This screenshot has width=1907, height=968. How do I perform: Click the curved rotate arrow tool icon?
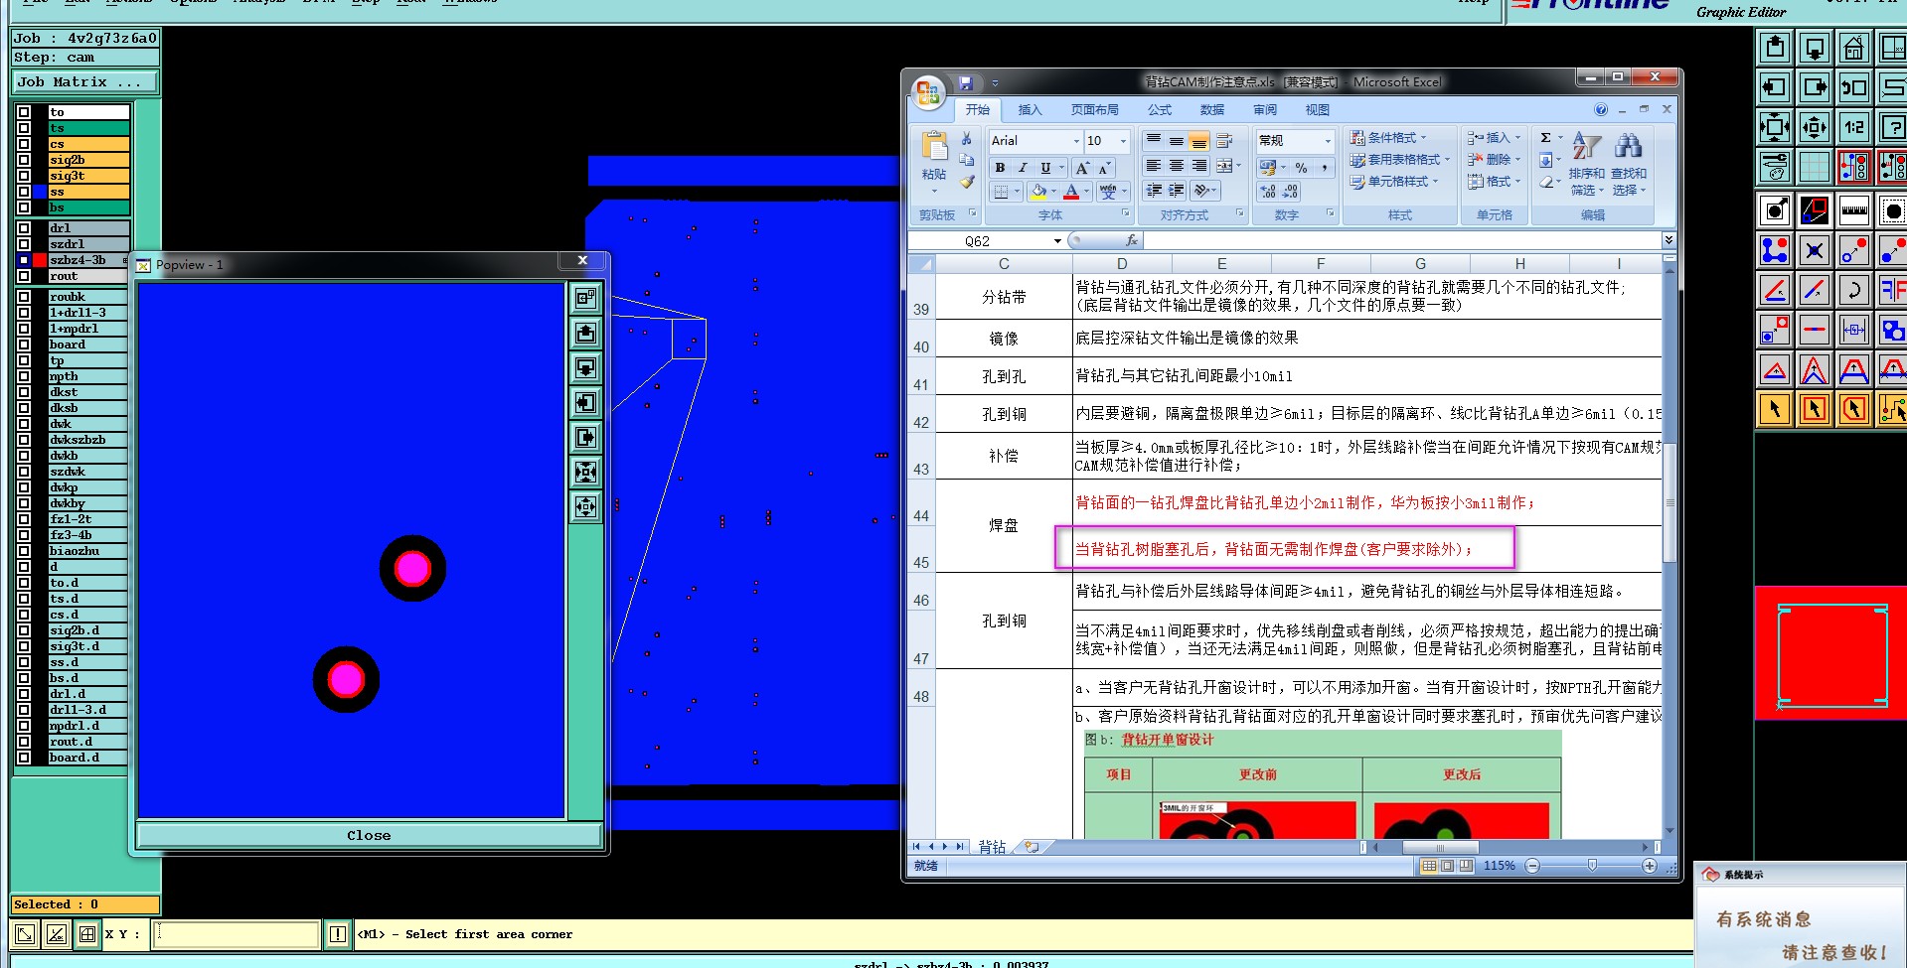coord(1853,290)
